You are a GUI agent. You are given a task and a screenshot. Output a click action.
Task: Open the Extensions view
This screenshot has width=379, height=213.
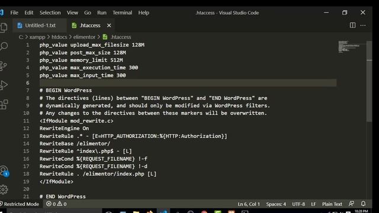(x=4, y=104)
